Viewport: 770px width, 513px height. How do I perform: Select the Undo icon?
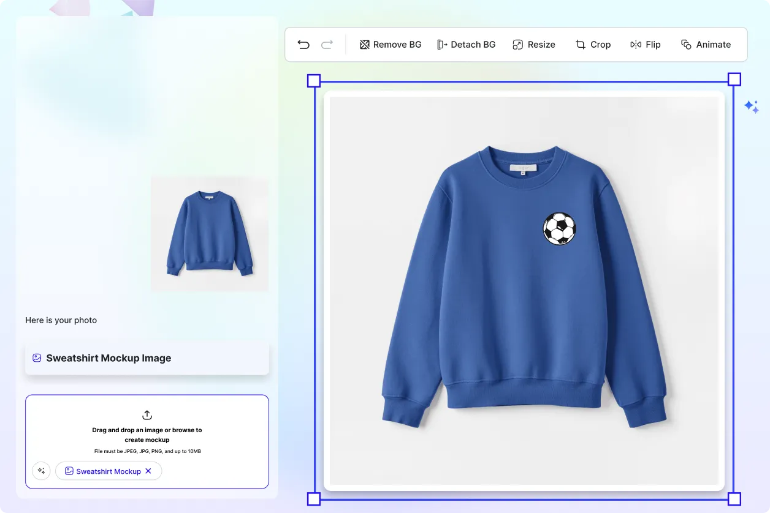303,44
